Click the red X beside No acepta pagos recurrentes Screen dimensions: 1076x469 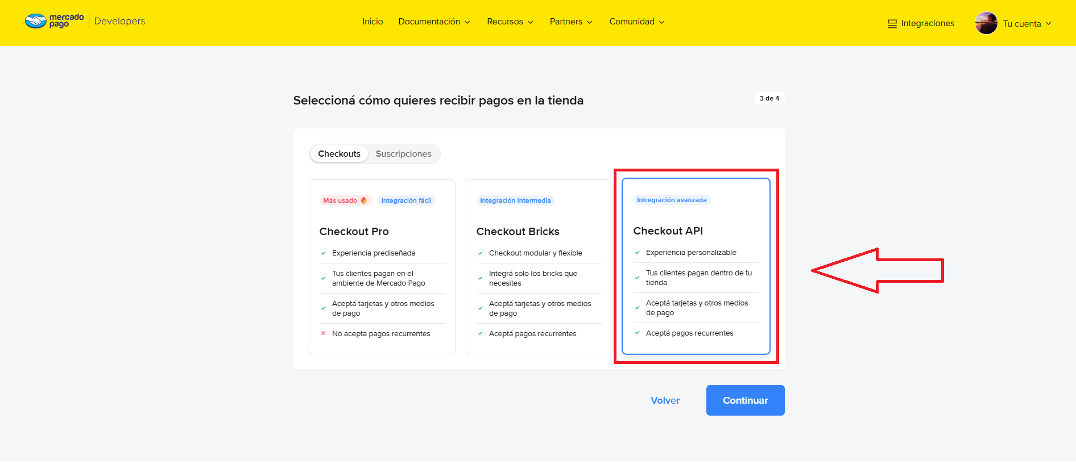click(x=324, y=333)
